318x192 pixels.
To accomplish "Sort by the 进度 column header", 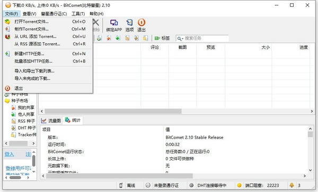I will pyautogui.click(x=290, y=48).
